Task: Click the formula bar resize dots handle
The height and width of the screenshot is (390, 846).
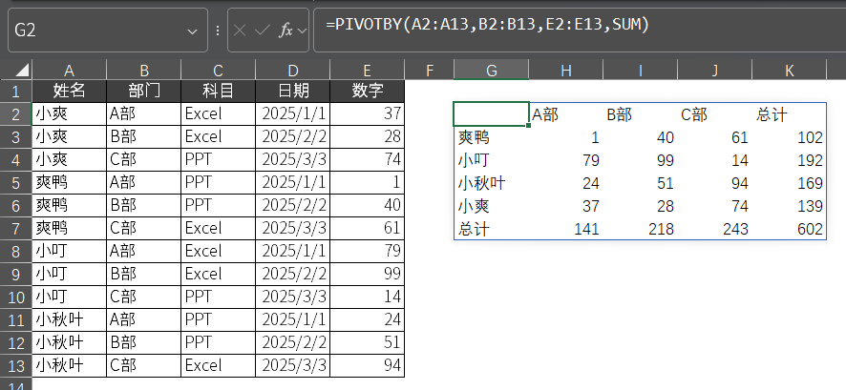Action: click(x=218, y=31)
